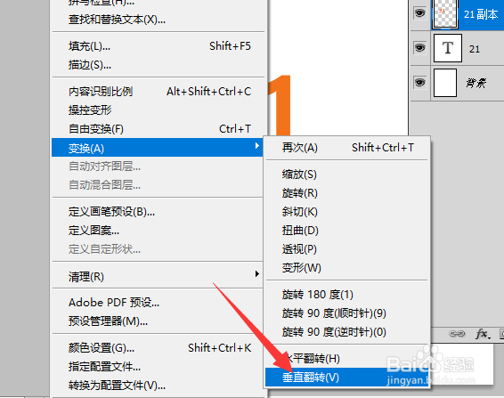Select 操控变形 in the menu

pyautogui.click(x=158, y=110)
